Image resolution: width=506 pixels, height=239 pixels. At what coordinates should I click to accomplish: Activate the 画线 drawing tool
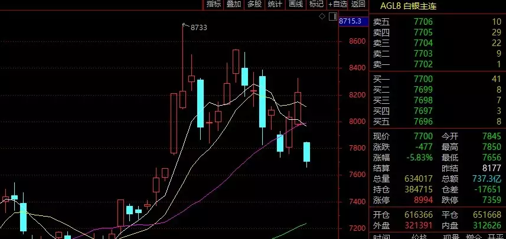pyautogui.click(x=296, y=4)
